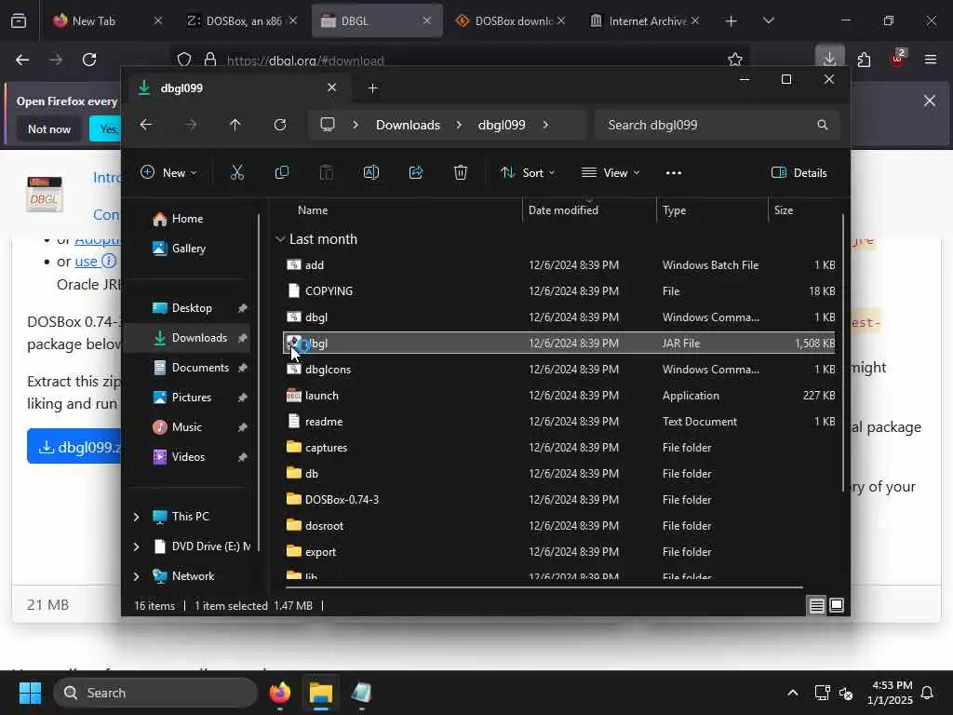This screenshot has width=953, height=715.
Task: Switch to DOSBox download browser tab
Action: point(511,20)
